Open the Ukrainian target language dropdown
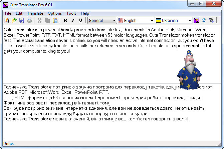This screenshot has height=149, width=224. pos(174,21)
